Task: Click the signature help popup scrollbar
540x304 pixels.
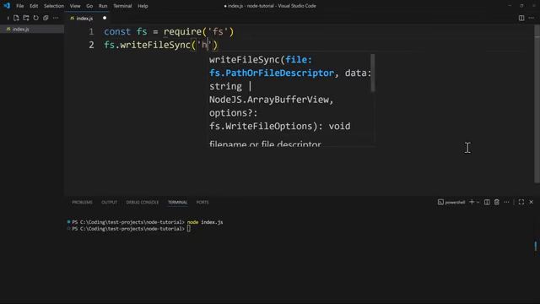Action: click(373, 73)
